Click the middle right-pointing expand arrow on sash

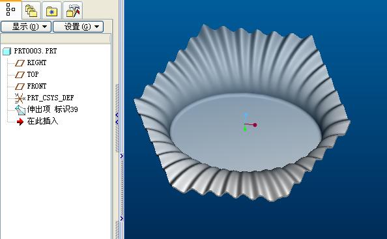coord(122,156)
